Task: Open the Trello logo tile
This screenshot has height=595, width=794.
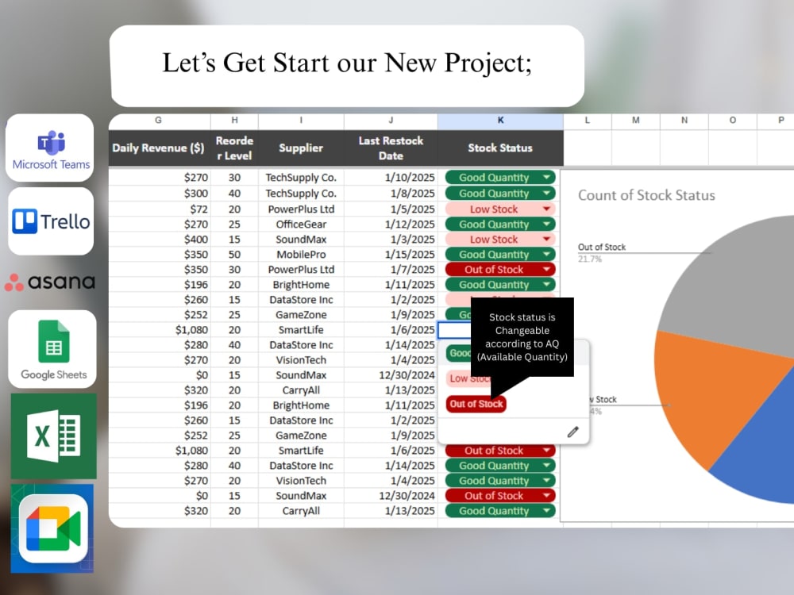Action: point(51,221)
